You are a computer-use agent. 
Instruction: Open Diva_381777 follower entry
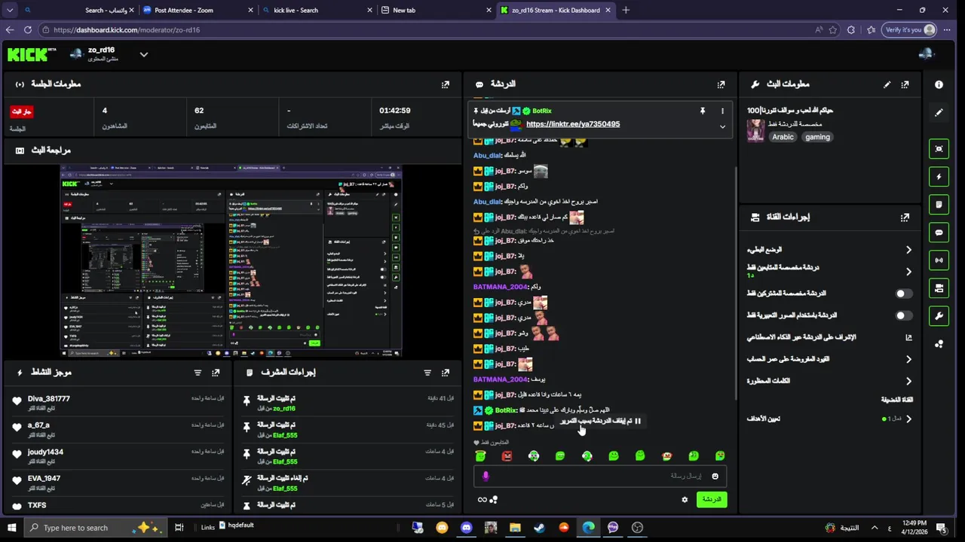[48, 399]
